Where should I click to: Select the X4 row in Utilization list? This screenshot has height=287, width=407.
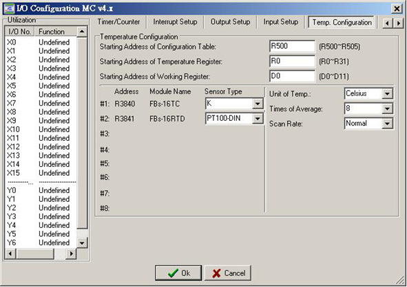41,77
